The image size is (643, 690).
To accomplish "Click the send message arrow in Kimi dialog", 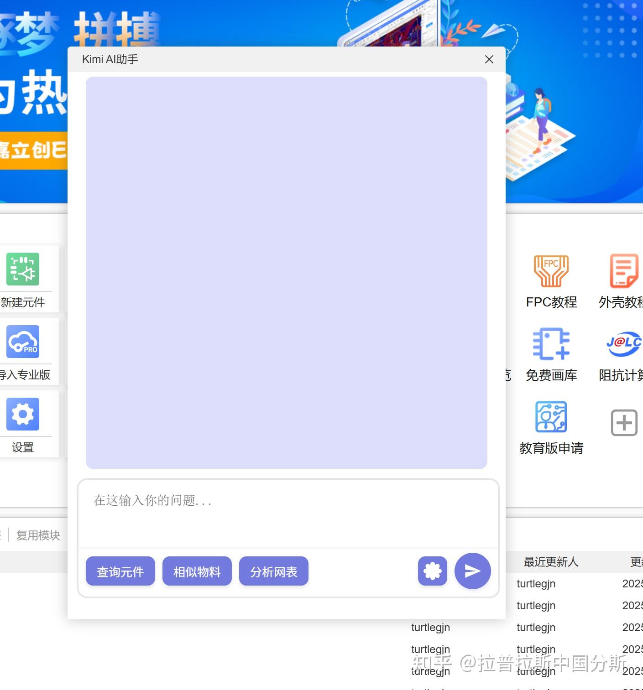I will (x=472, y=571).
